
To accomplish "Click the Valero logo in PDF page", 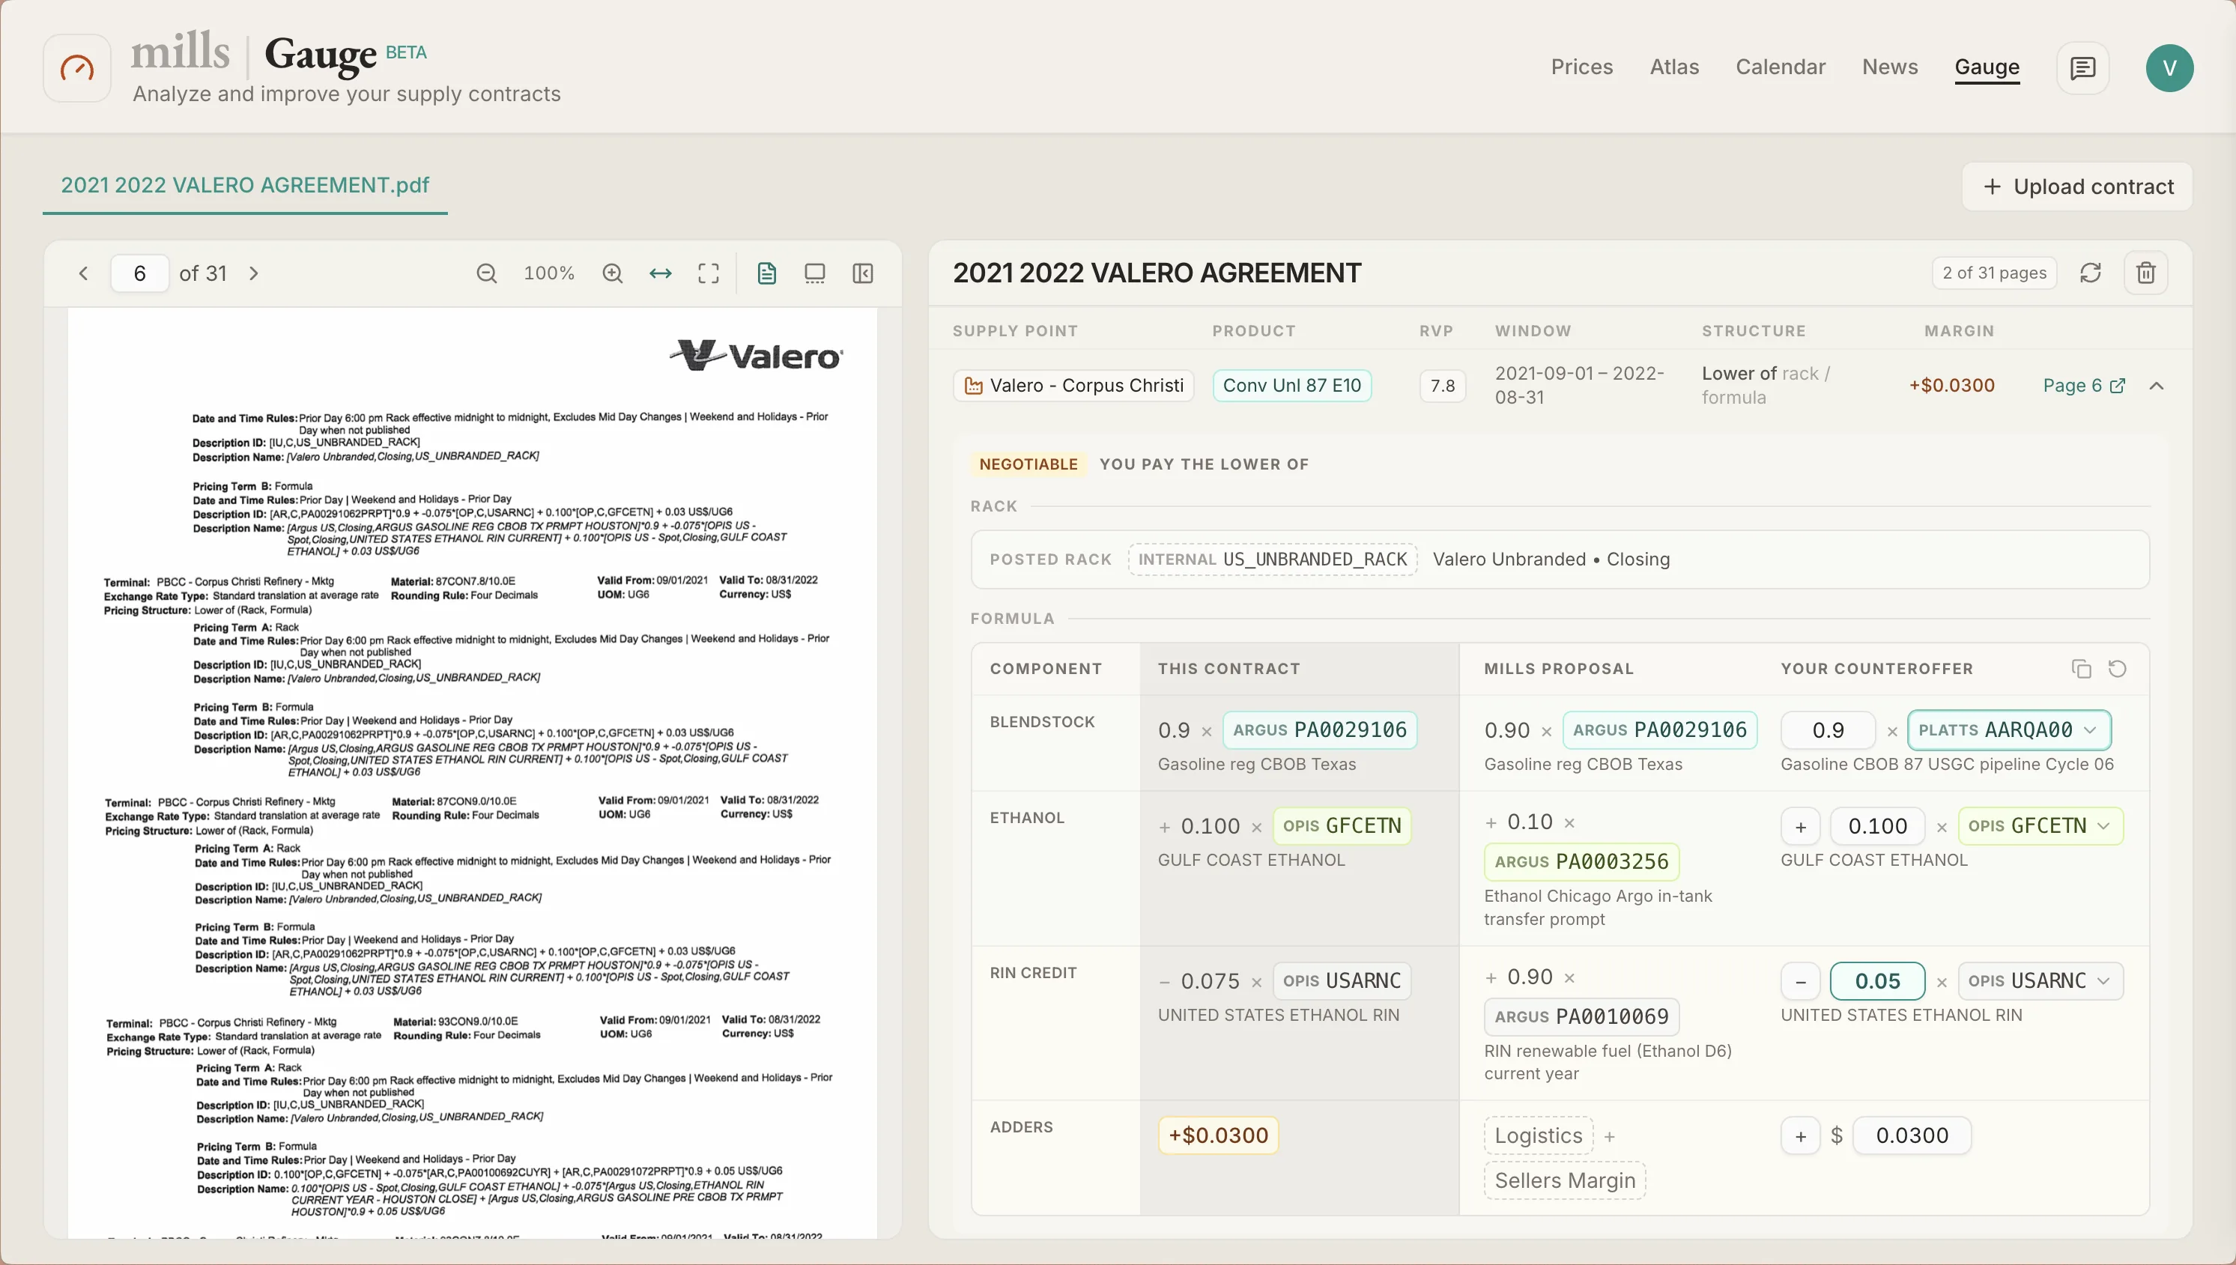I will (x=756, y=355).
